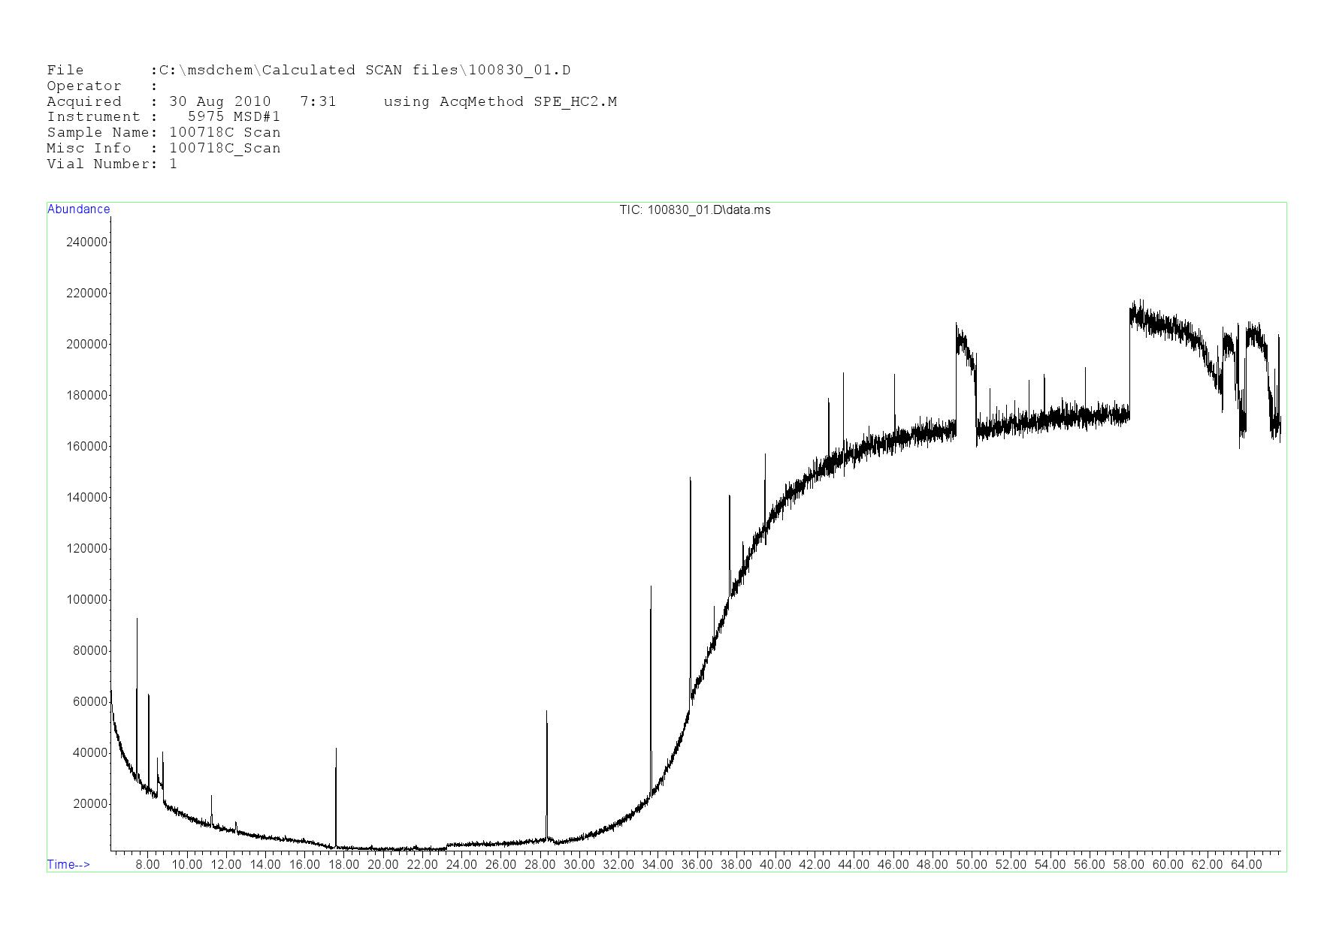Select the peak tip near 17.6 minutes

tap(336, 749)
